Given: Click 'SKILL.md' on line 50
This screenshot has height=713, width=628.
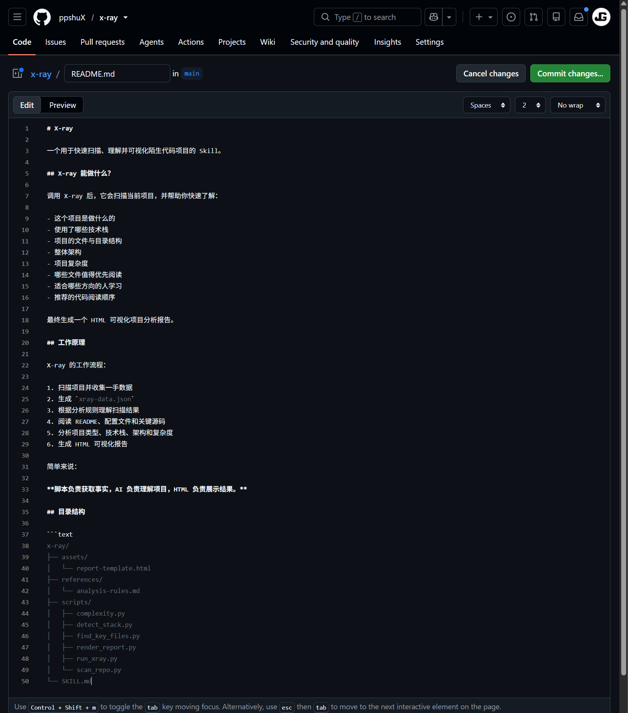Looking at the screenshot, I should [x=76, y=681].
